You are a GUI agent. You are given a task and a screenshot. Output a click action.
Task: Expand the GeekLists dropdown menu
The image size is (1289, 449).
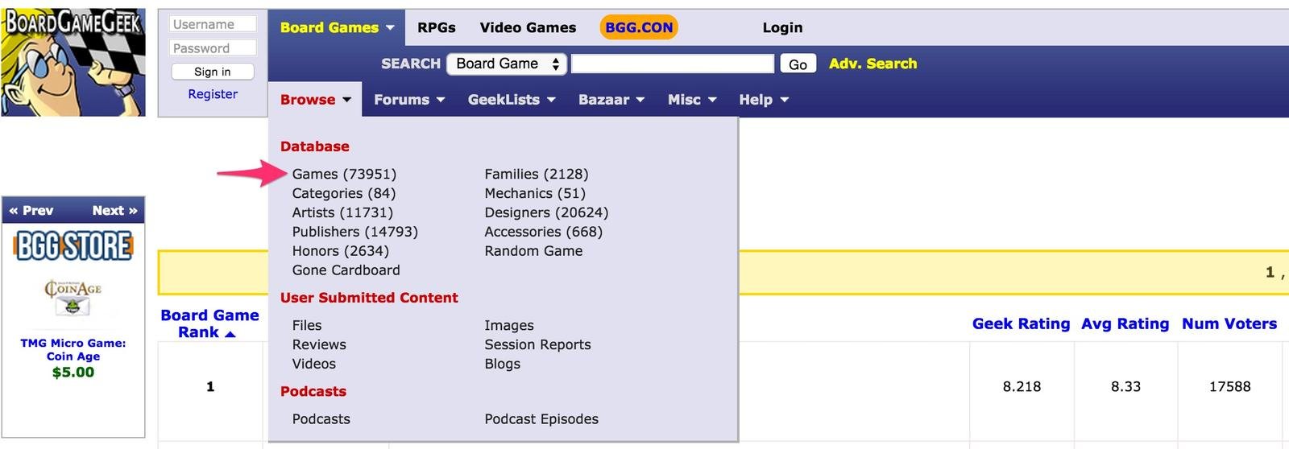(x=512, y=100)
